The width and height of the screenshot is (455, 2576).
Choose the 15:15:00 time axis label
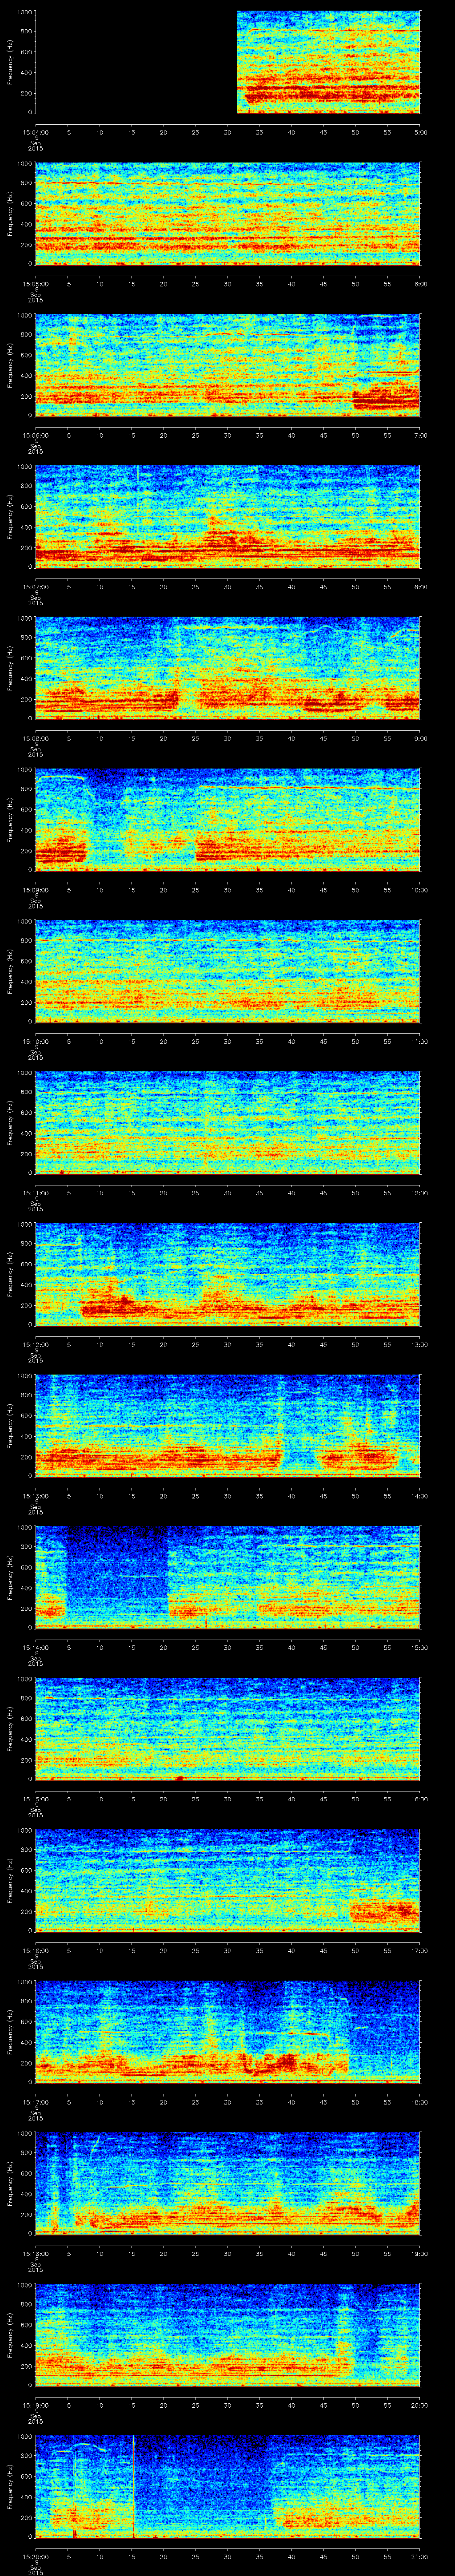coord(36,1799)
